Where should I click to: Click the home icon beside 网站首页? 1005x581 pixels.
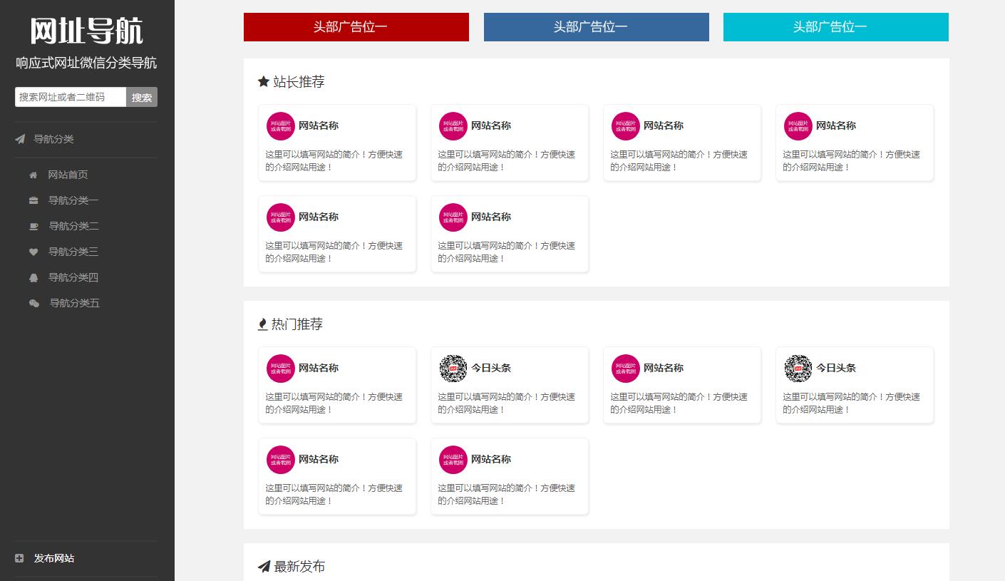33,175
